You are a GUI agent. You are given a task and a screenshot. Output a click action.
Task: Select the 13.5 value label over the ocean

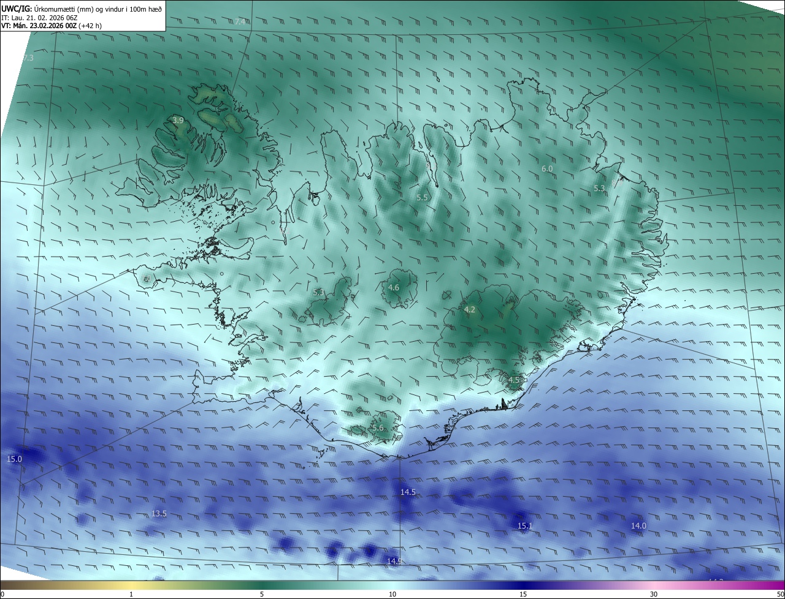click(x=159, y=514)
